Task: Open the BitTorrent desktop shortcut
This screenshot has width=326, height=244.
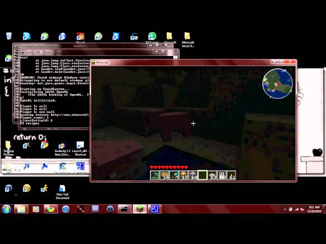Action: coord(152,37)
